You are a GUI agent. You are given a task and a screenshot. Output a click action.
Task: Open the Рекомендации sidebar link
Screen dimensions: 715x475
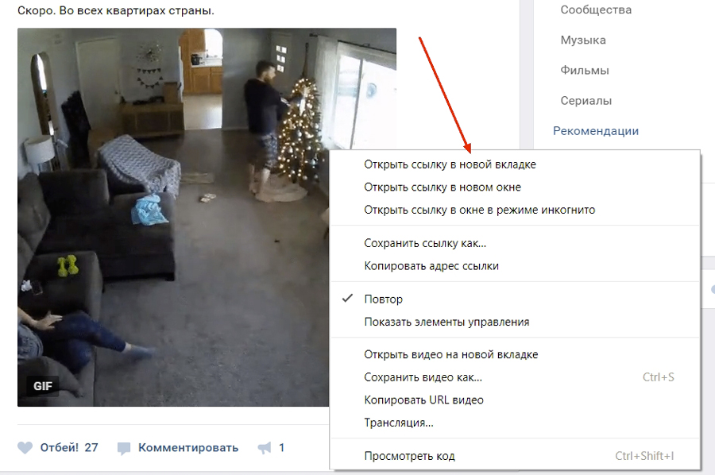click(x=596, y=131)
